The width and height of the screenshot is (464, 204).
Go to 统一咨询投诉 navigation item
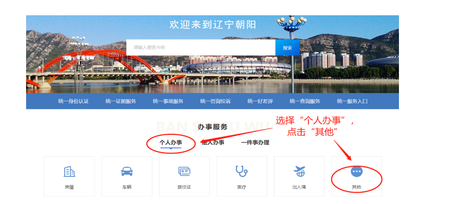click(x=215, y=102)
